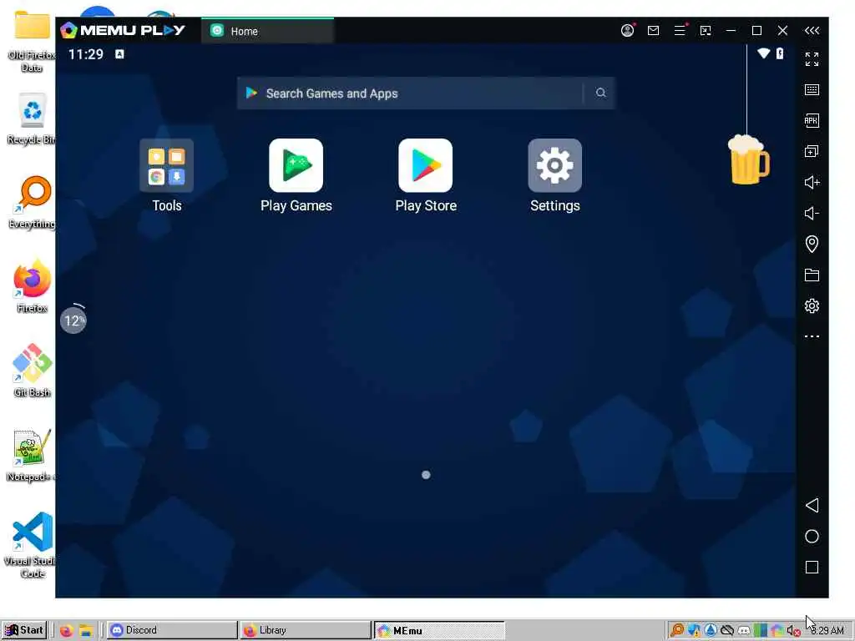Screen dimensions: 855x641
Task: Tap the Android back button
Action: point(812,505)
